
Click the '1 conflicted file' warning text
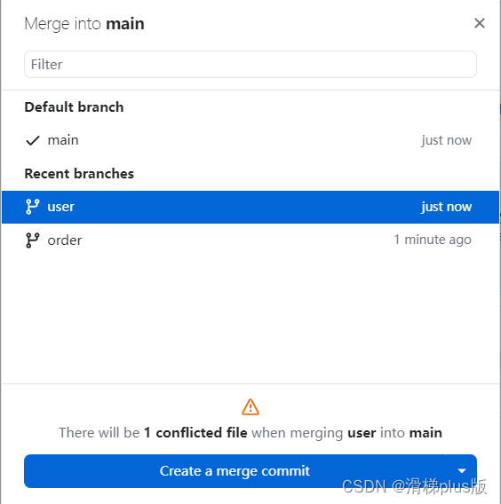(x=195, y=433)
